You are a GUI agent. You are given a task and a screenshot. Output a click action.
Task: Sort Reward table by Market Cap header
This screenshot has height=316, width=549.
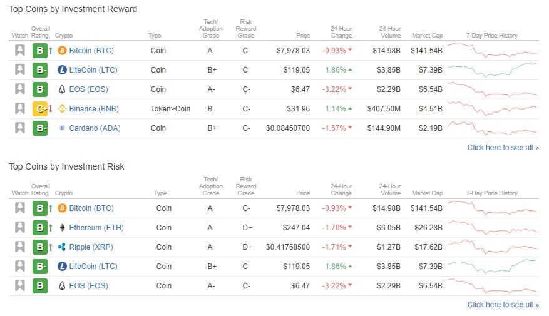[x=427, y=35]
